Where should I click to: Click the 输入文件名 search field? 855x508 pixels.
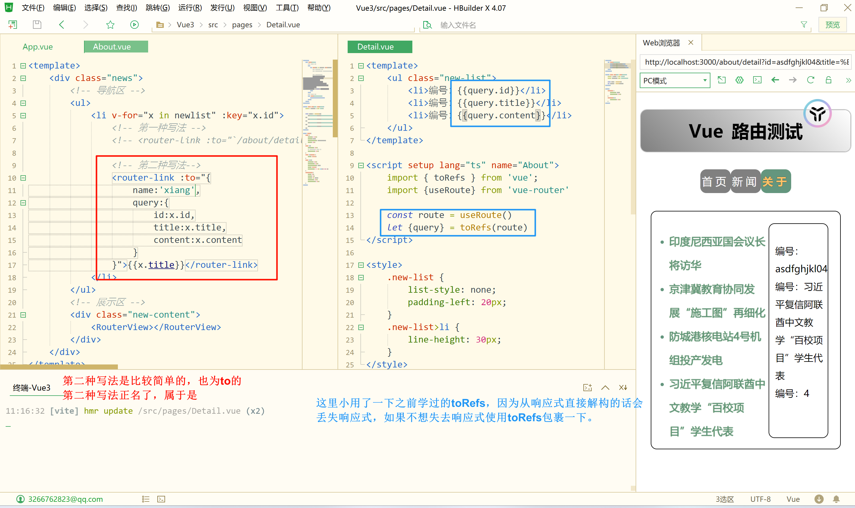(x=458, y=25)
